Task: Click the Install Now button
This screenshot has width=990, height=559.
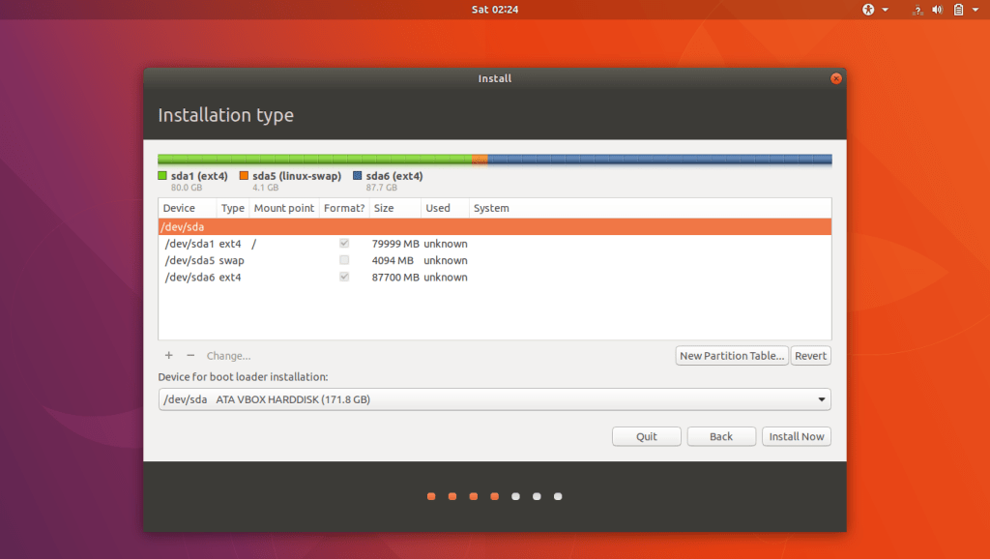Action: click(x=796, y=436)
